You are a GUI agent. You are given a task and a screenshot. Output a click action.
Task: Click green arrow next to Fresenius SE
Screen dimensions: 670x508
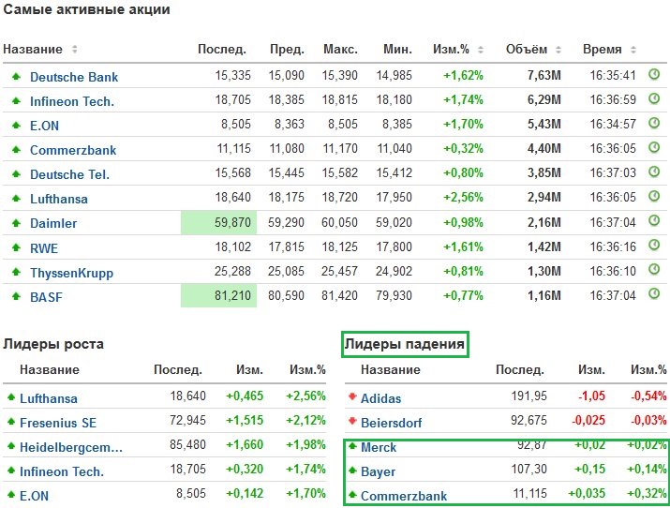[x=11, y=422]
